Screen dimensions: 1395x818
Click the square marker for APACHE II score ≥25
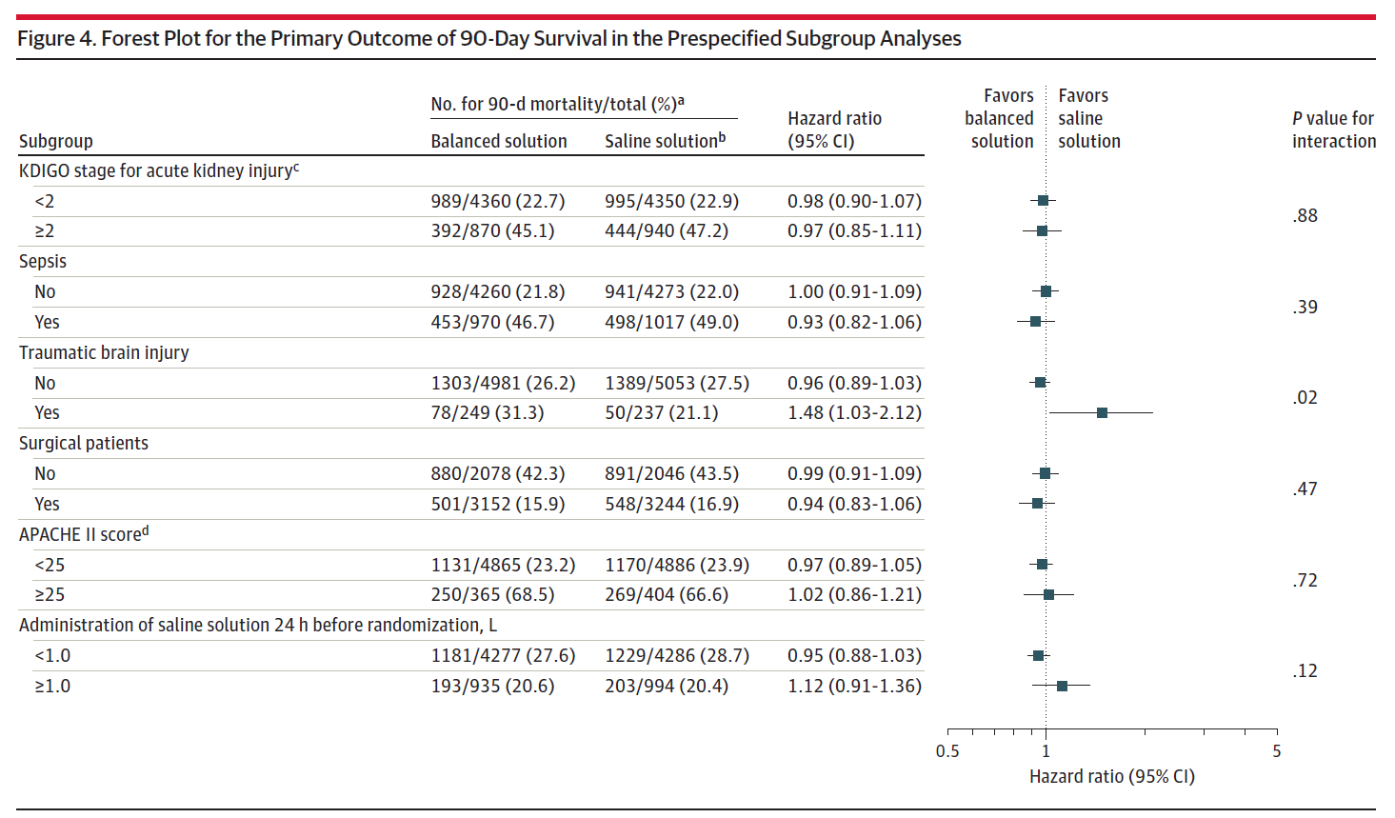[x=1048, y=595]
